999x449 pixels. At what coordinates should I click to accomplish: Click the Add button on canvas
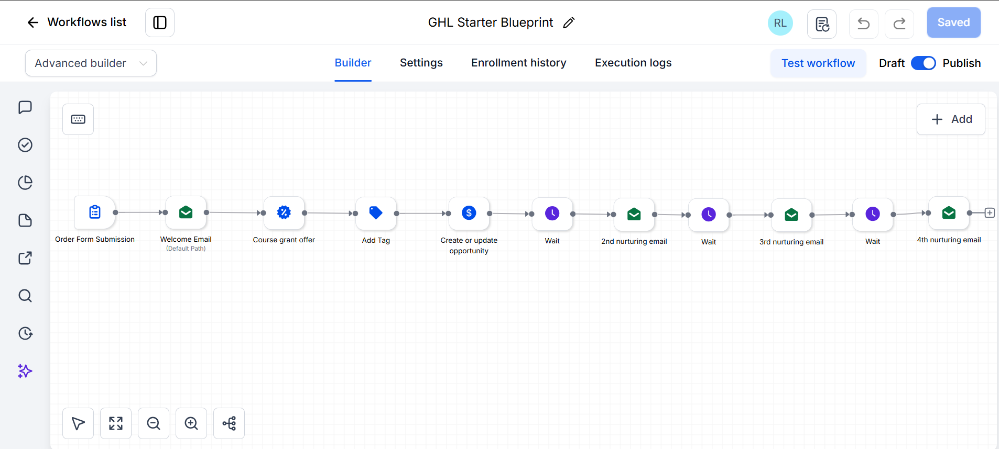pos(951,119)
